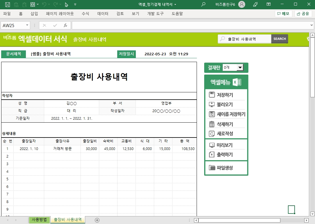The height and width of the screenshot is (224, 315).
Task: Click the add new sheet plus button
Action: [x=97, y=220]
